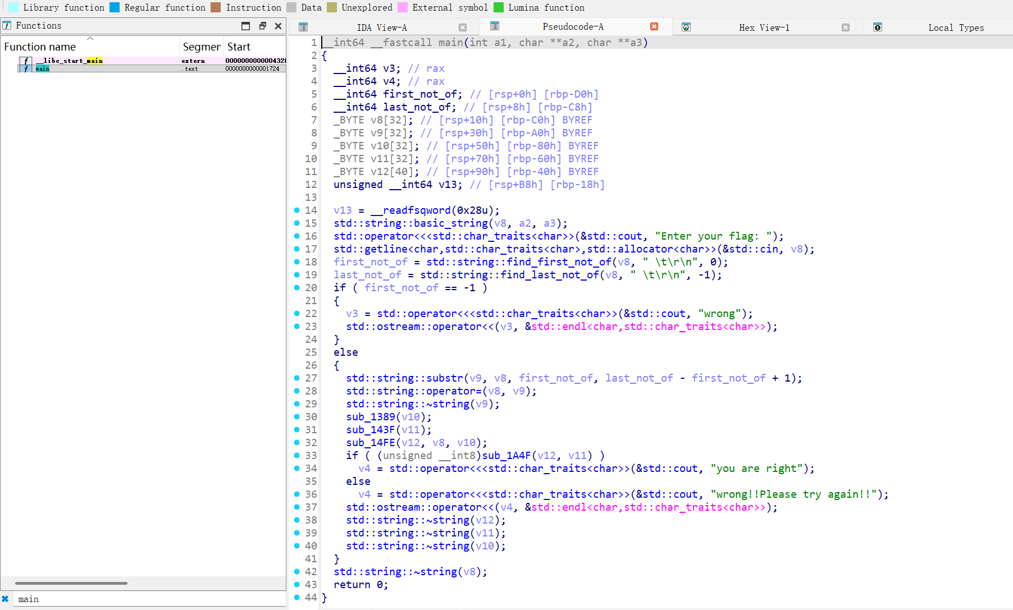Click the Local Types tab icon

[x=878, y=26]
